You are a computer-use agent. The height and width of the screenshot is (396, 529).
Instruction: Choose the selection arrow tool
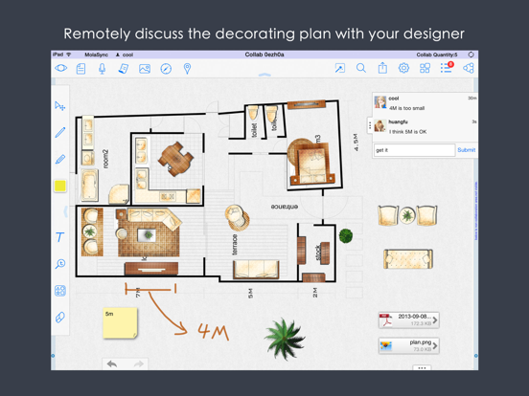60,106
